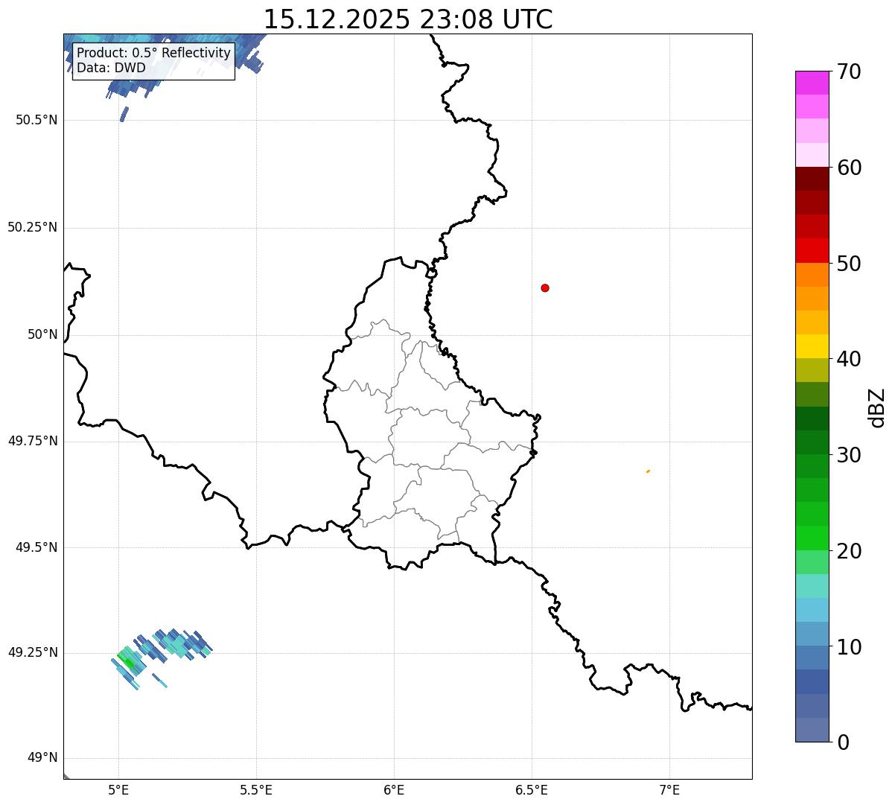This screenshot has width=895, height=805.
Task: Click the "5.5°E" longitude label
Action: [256, 790]
